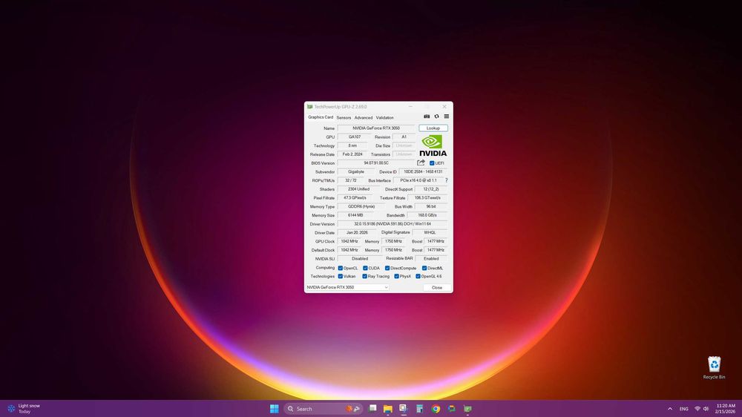Toggle the UEFI checkbox
This screenshot has height=417, width=742.
pyautogui.click(x=432, y=163)
